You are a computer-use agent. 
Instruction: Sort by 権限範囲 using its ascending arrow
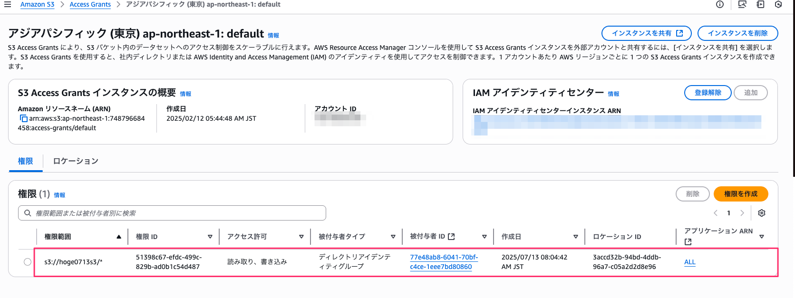(x=119, y=237)
